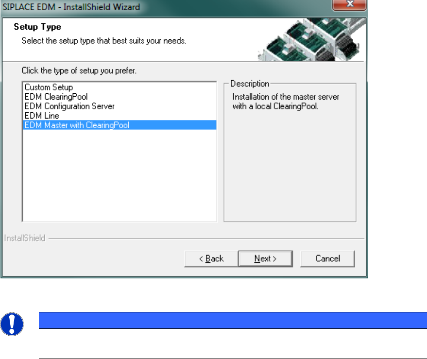Image resolution: width=427 pixels, height=359 pixels.
Task: Go to the next wizard step
Action: coord(265,258)
